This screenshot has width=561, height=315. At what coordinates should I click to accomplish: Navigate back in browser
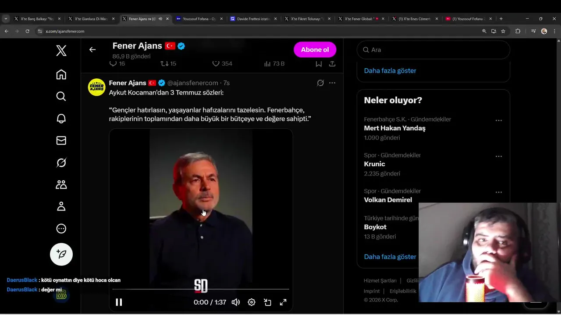6,31
